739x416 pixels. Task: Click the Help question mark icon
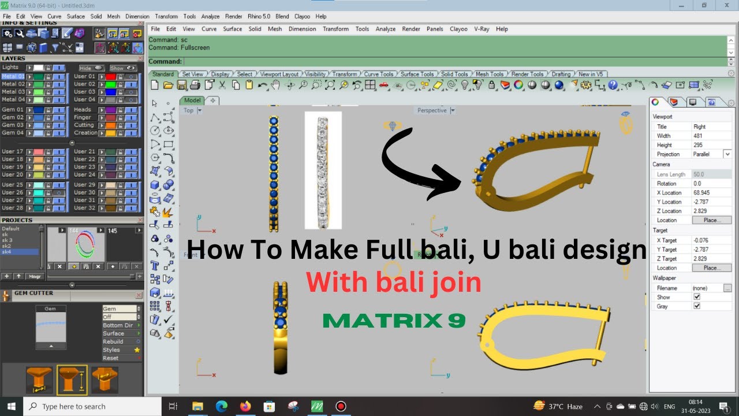(x=613, y=85)
